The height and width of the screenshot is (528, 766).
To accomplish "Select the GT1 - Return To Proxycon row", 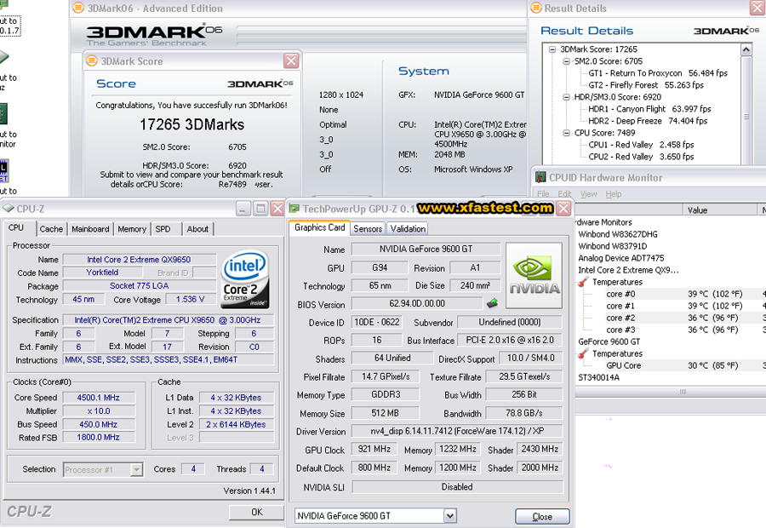I will click(658, 73).
